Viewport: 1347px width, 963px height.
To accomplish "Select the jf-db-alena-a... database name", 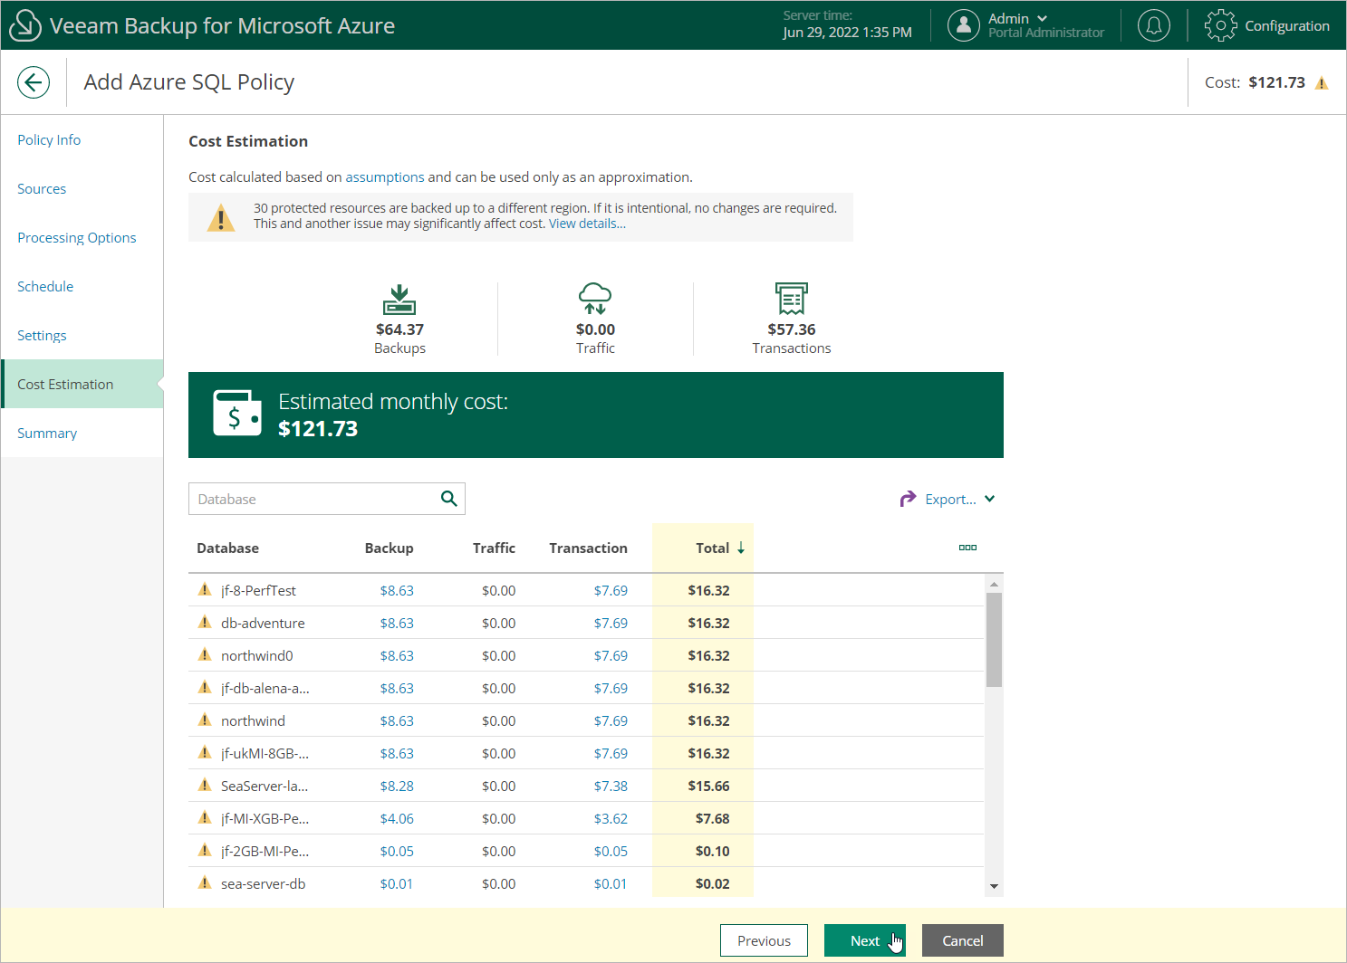I will point(265,688).
